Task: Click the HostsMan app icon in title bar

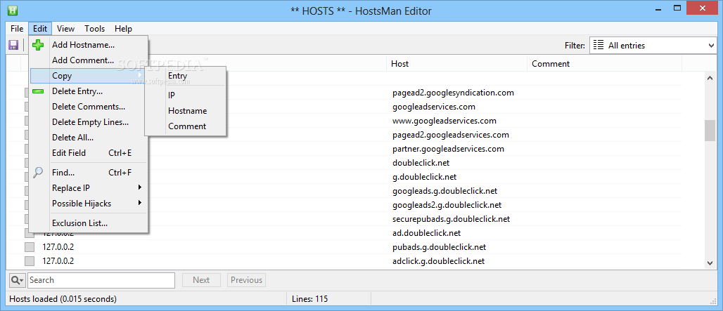Action: [13, 10]
